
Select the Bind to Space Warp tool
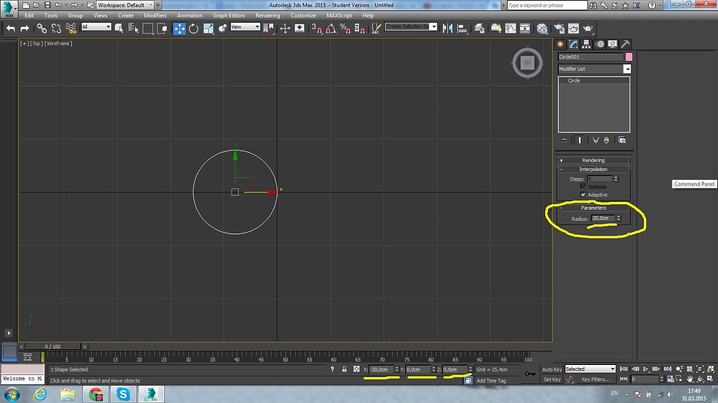pyautogui.click(x=71, y=29)
